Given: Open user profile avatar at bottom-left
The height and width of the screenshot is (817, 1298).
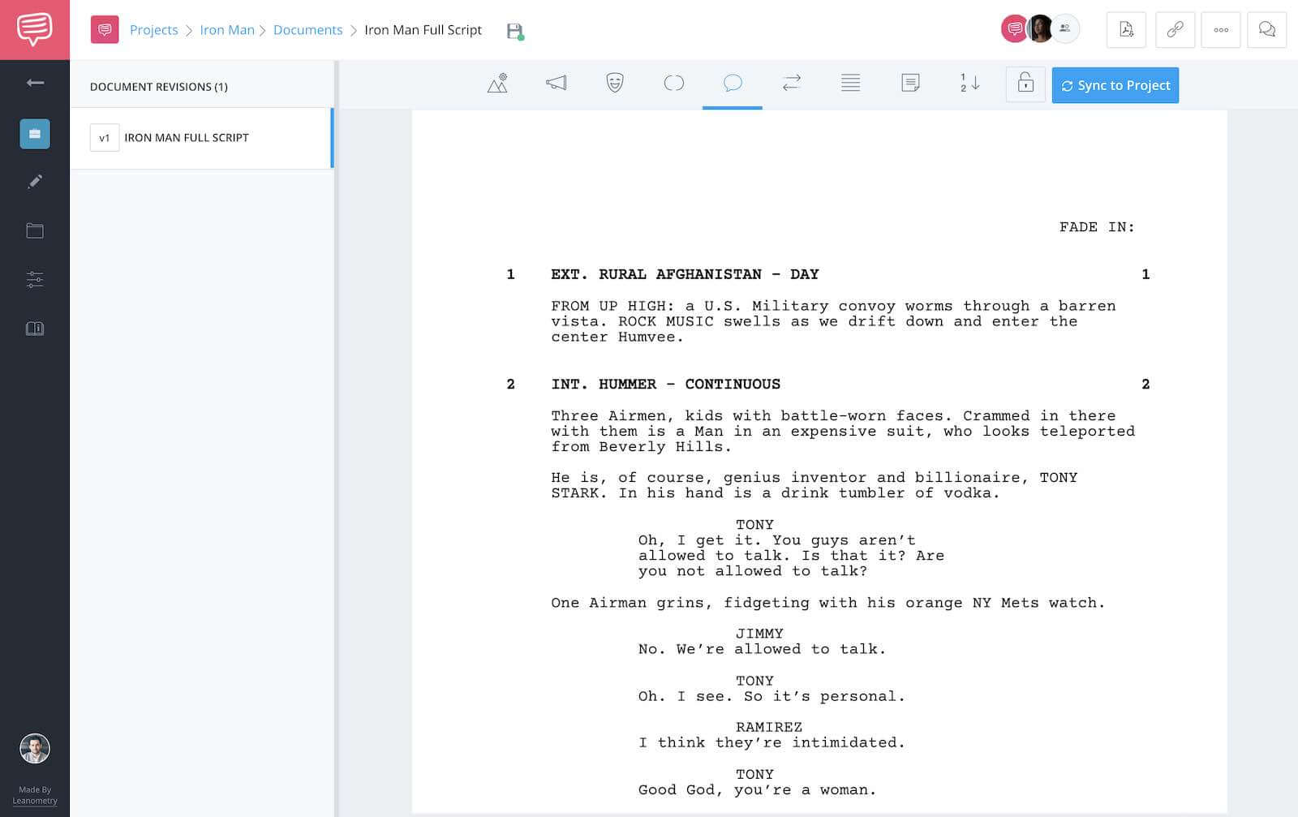Looking at the screenshot, I should pyautogui.click(x=35, y=748).
